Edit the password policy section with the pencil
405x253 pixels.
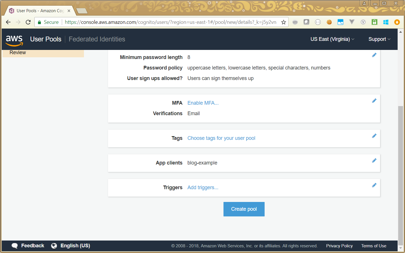point(374,55)
